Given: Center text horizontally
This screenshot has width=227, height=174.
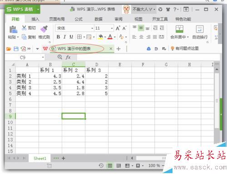Looking at the screenshot, I should [141, 37].
